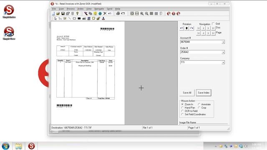267x150 pixels.
Task: Click the thumbnail grid view icon
Action: pyautogui.click(x=151, y=14)
